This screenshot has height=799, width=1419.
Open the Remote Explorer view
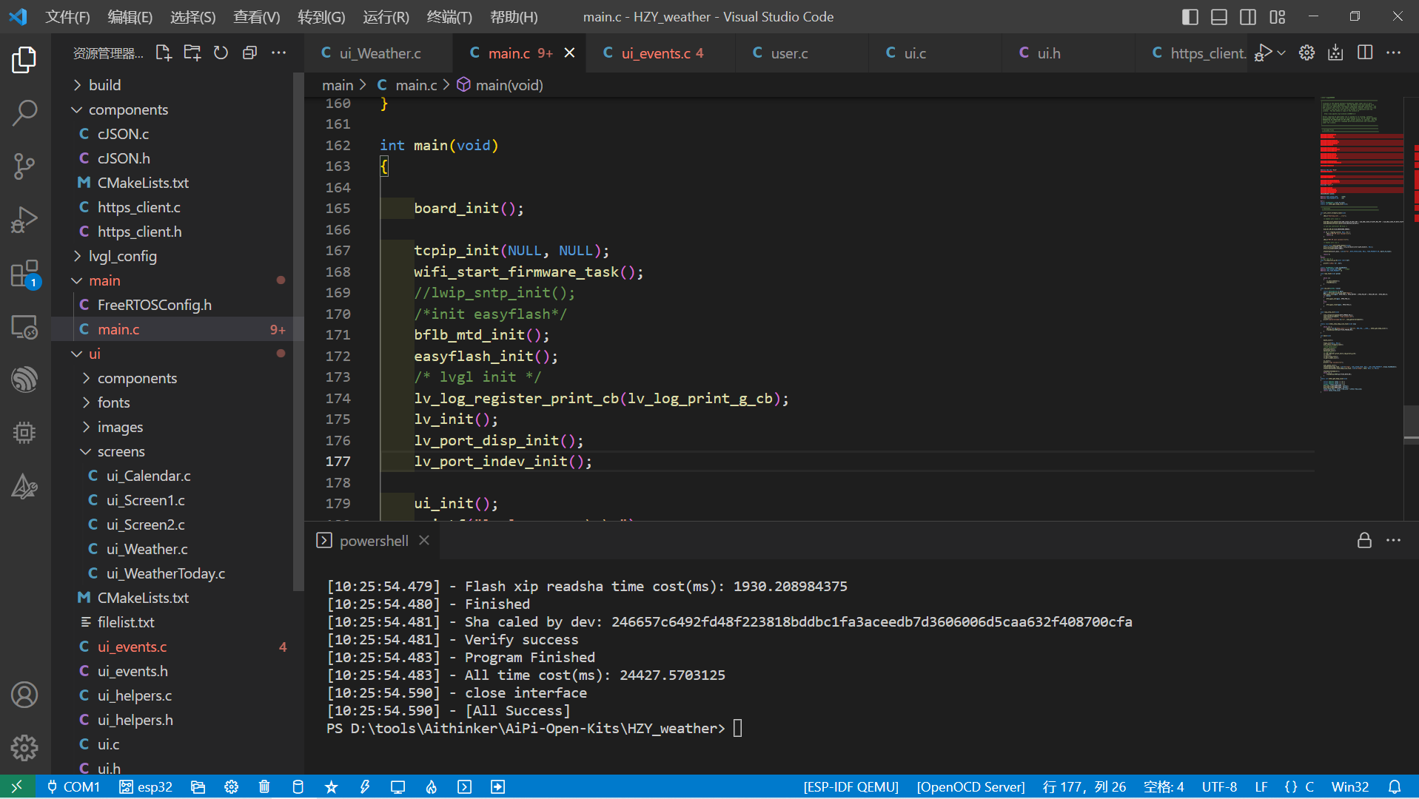(24, 327)
